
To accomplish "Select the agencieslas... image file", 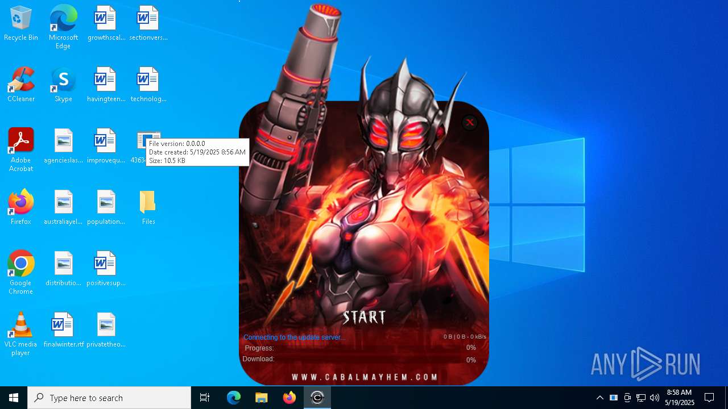I will pos(63,146).
